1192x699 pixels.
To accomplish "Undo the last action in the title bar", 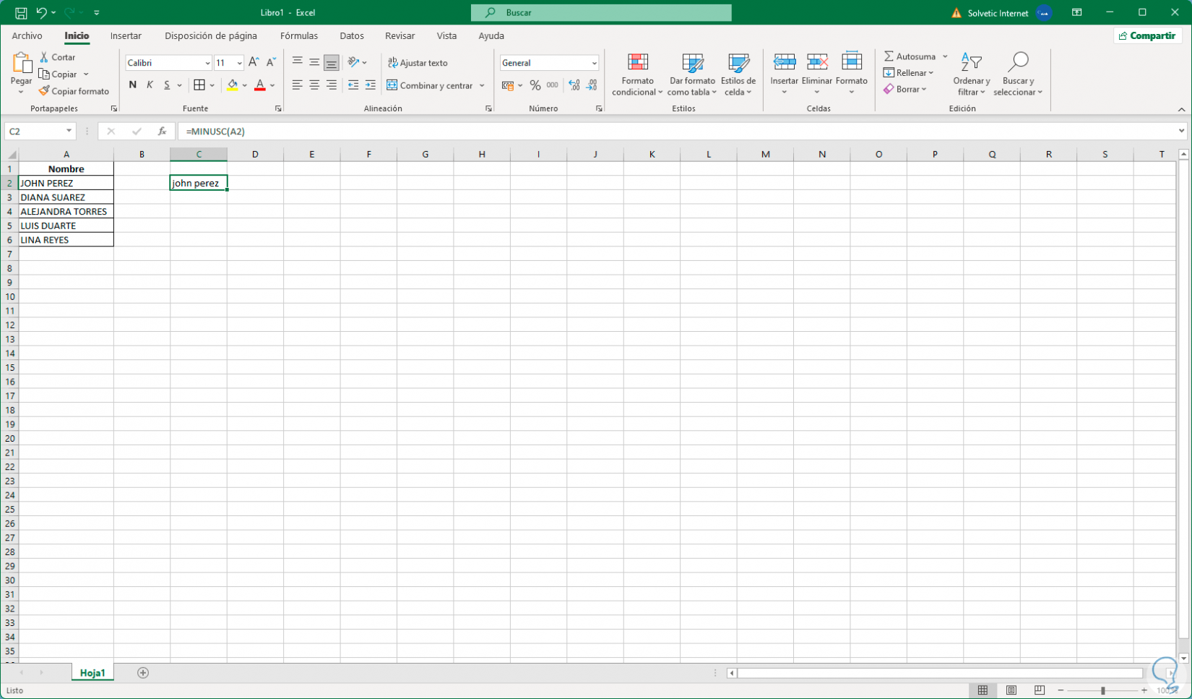I will pos(42,12).
